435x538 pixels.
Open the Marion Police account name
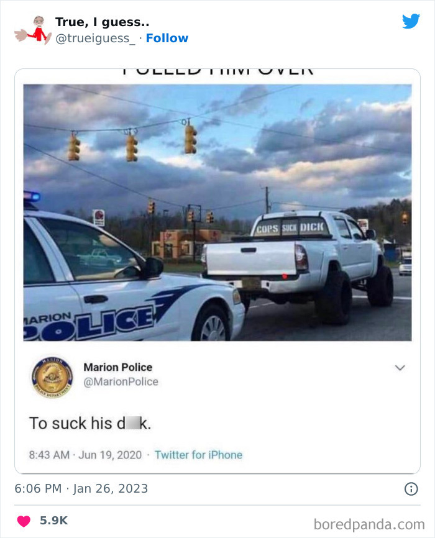118,367
